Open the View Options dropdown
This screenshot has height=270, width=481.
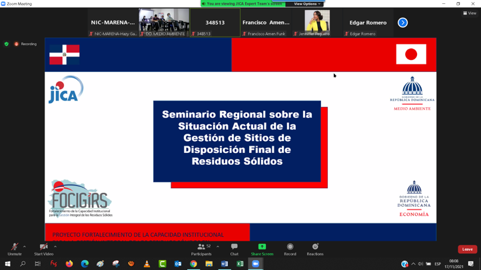(307, 4)
